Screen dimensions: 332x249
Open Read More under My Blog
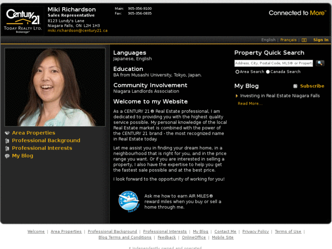point(250,104)
